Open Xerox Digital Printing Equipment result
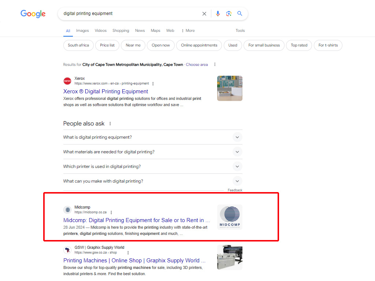Screen dimensions: 375x281 (x=105, y=91)
